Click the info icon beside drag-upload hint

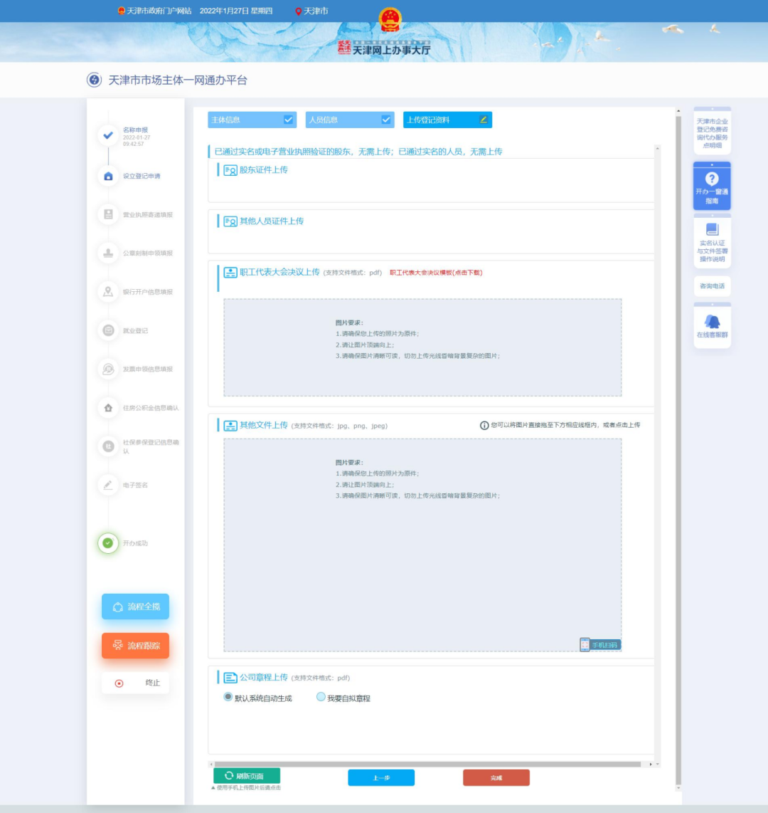tap(484, 425)
